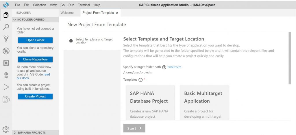Viewport: 296px width, 135px height.
Task: Open the Debug bug icon in sidebar
Action: [x=6, y=51]
